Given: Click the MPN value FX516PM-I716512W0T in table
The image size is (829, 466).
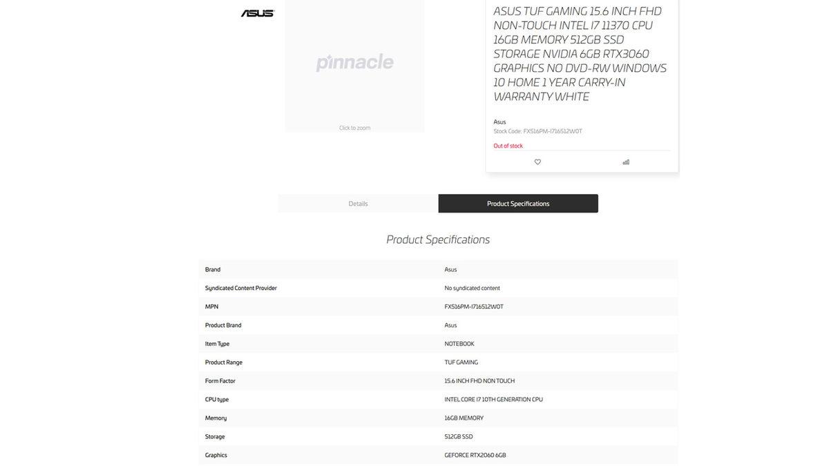Looking at the screenshot, I should (474, 307).
